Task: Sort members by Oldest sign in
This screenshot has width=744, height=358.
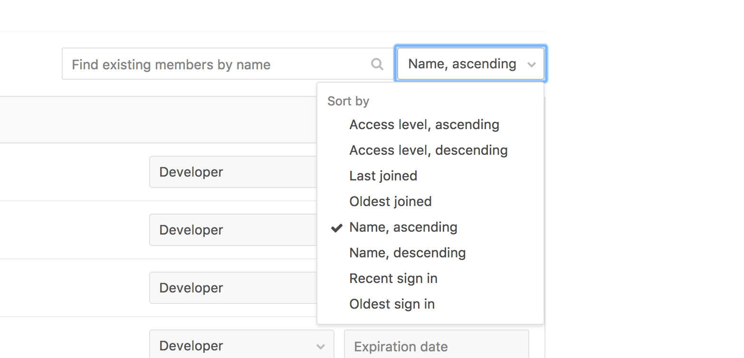Action: coord(391,304)
